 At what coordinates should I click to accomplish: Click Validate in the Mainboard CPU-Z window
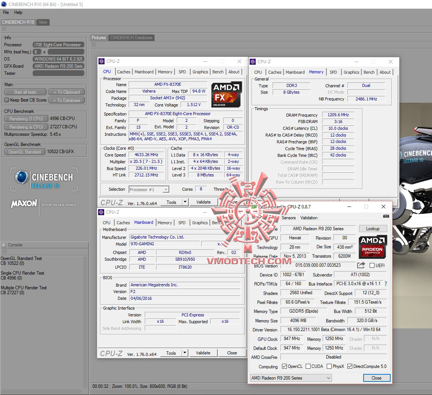pyautogui.click(x=203, y=353)
